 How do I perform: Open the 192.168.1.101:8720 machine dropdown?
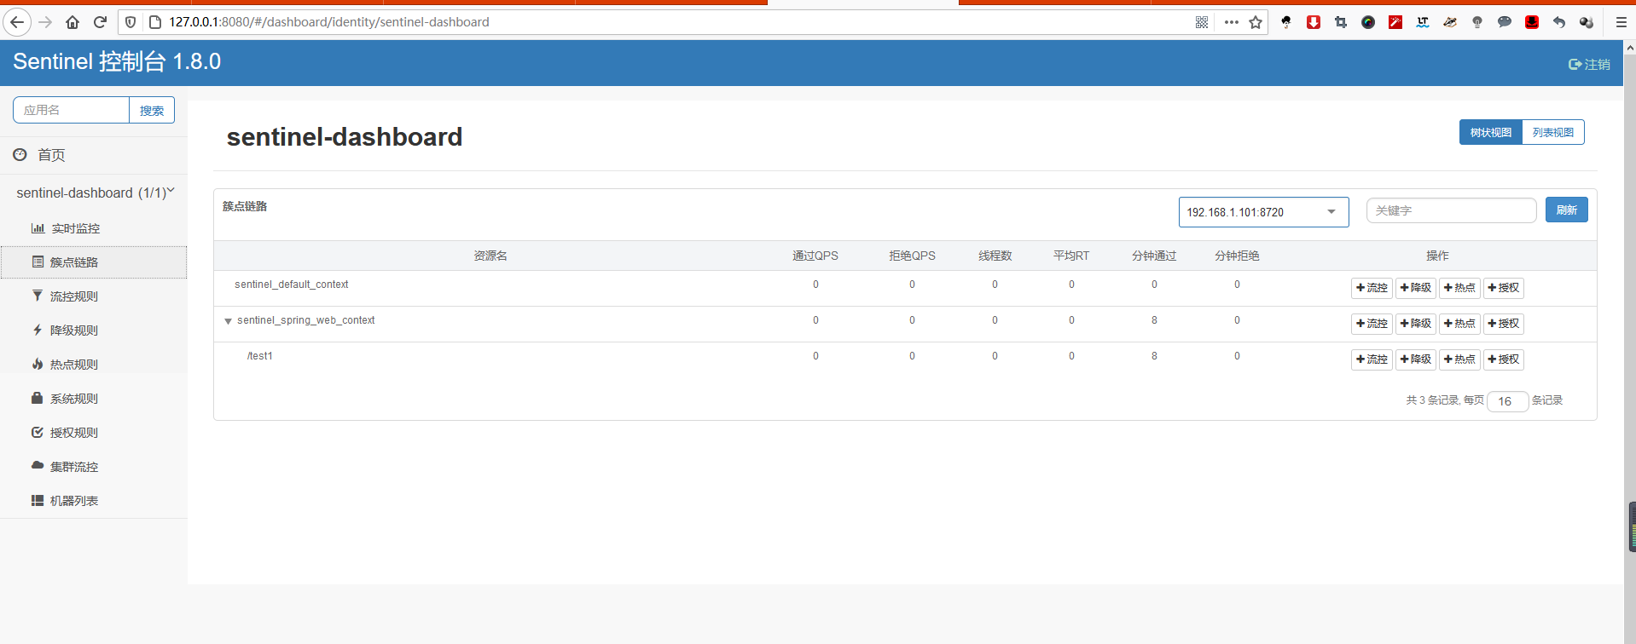(1262, 212)
